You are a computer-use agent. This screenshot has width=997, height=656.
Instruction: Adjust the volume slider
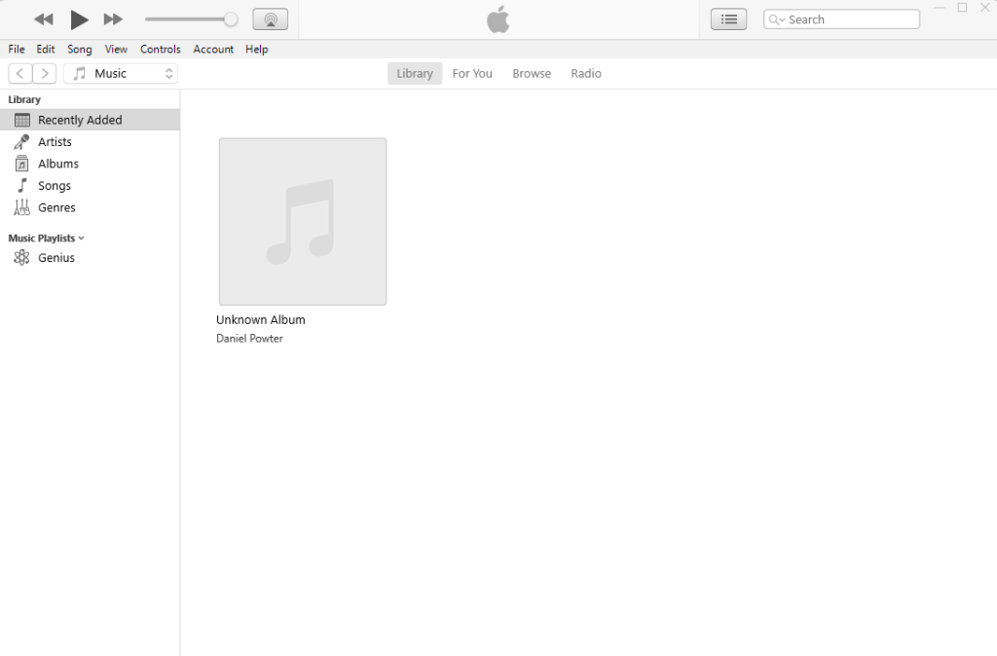(x=191, y=18)
